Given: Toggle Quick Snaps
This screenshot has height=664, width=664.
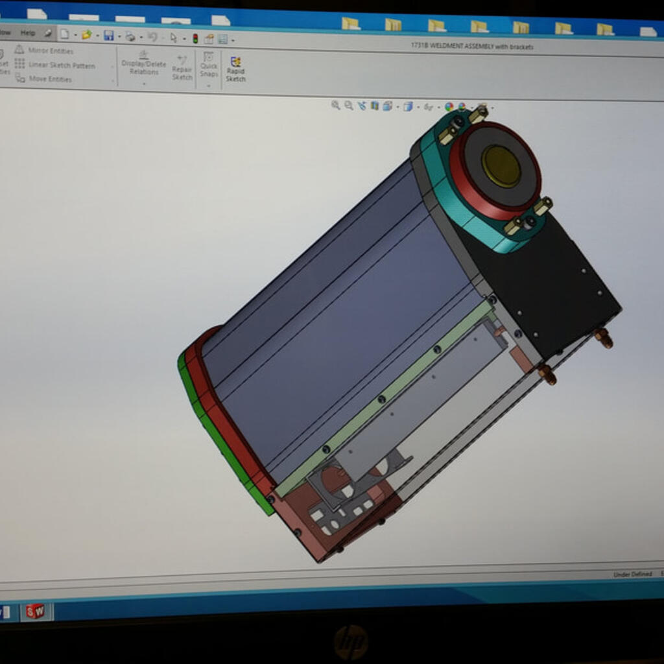Looking at the screenshot, I should pos(208,64).
